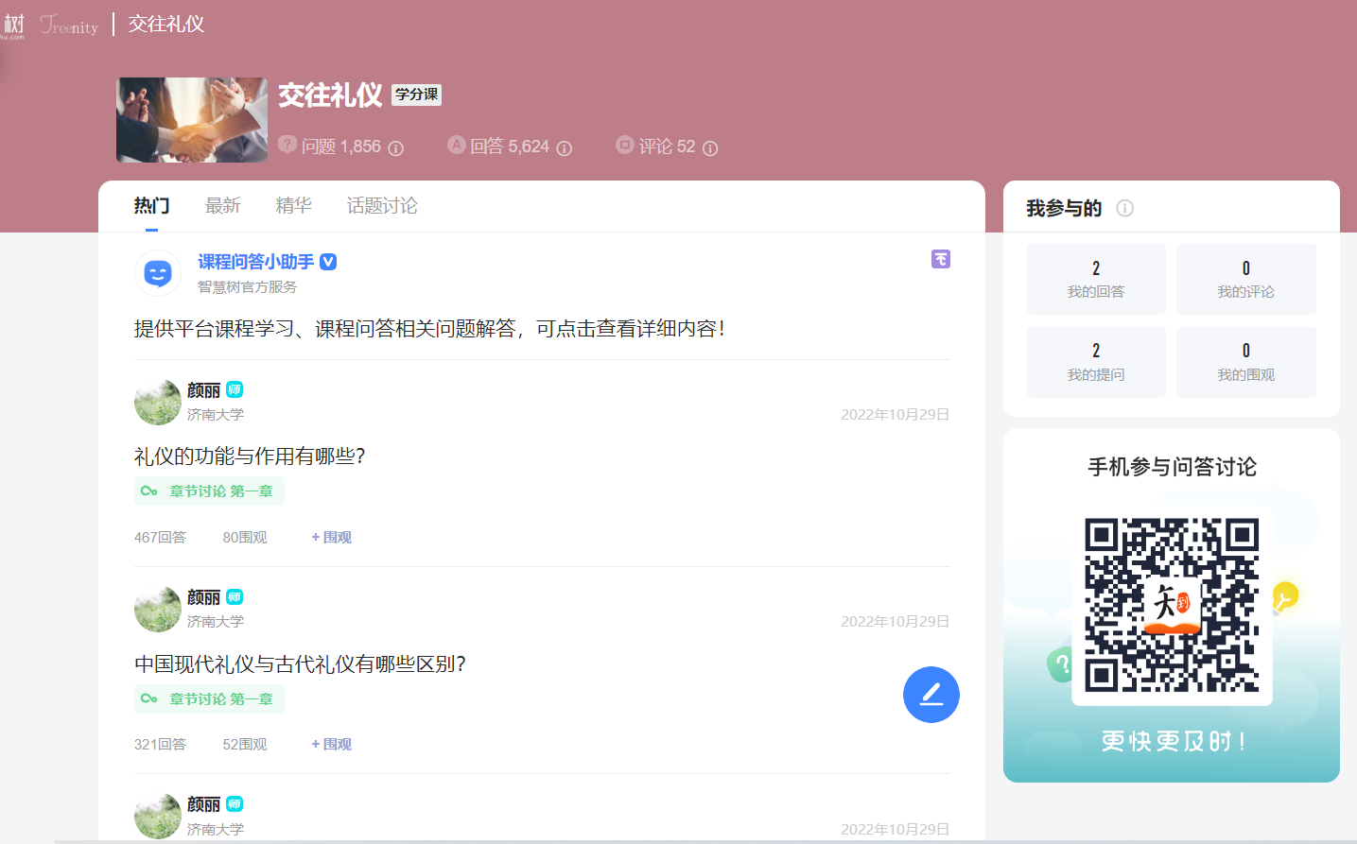The width and height of the screenshot is (1357, 844).
Task: Click info icon next to 评论 52
Action: [x=710, y=148]
